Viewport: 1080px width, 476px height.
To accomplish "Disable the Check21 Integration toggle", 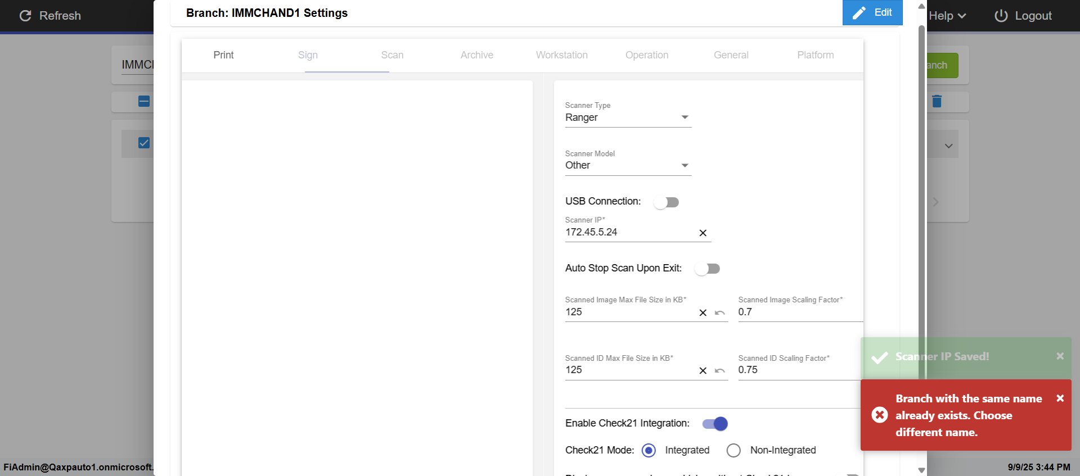I will [x=715, y=424].
